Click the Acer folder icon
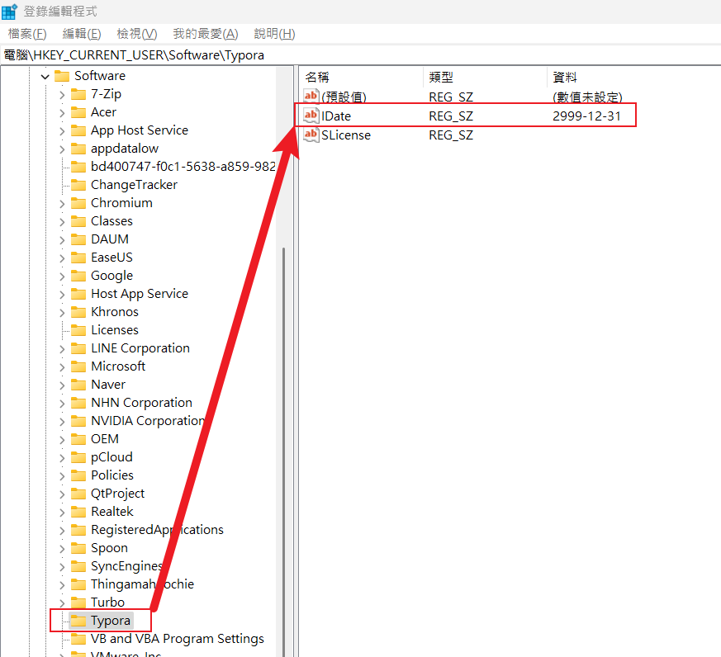This screenshot has width=721, height=657. pyautogui.click(x=78, y=112)
